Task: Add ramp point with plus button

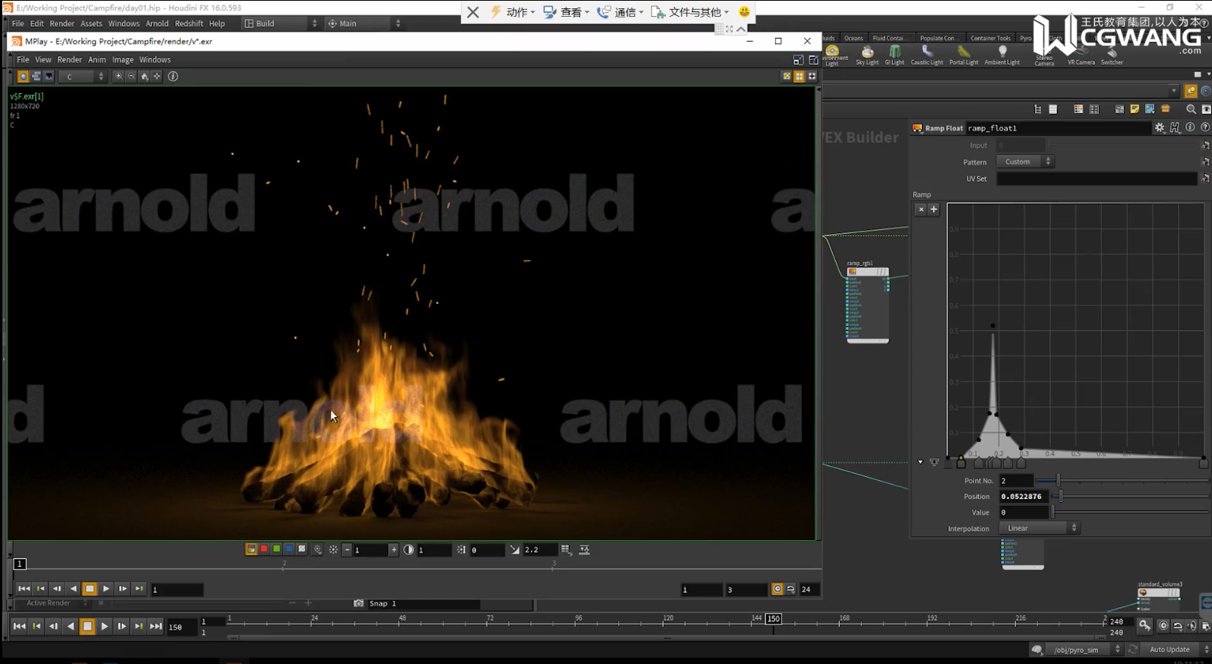Action: (x=934, y=209)
